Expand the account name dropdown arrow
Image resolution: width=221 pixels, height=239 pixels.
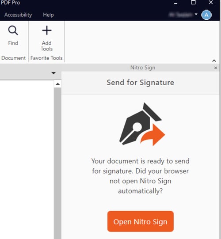tap(196, 14)
